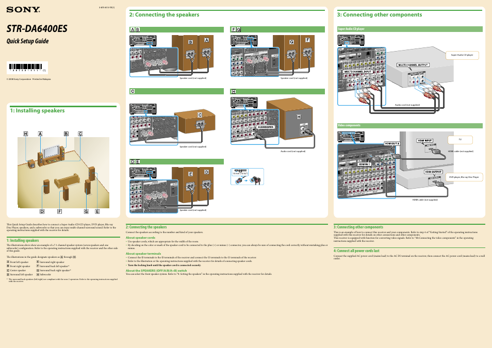Click the '2: Connecting the speakers' diagram panel heading
The width and height of the screenshot is (492, 348).
164,15
